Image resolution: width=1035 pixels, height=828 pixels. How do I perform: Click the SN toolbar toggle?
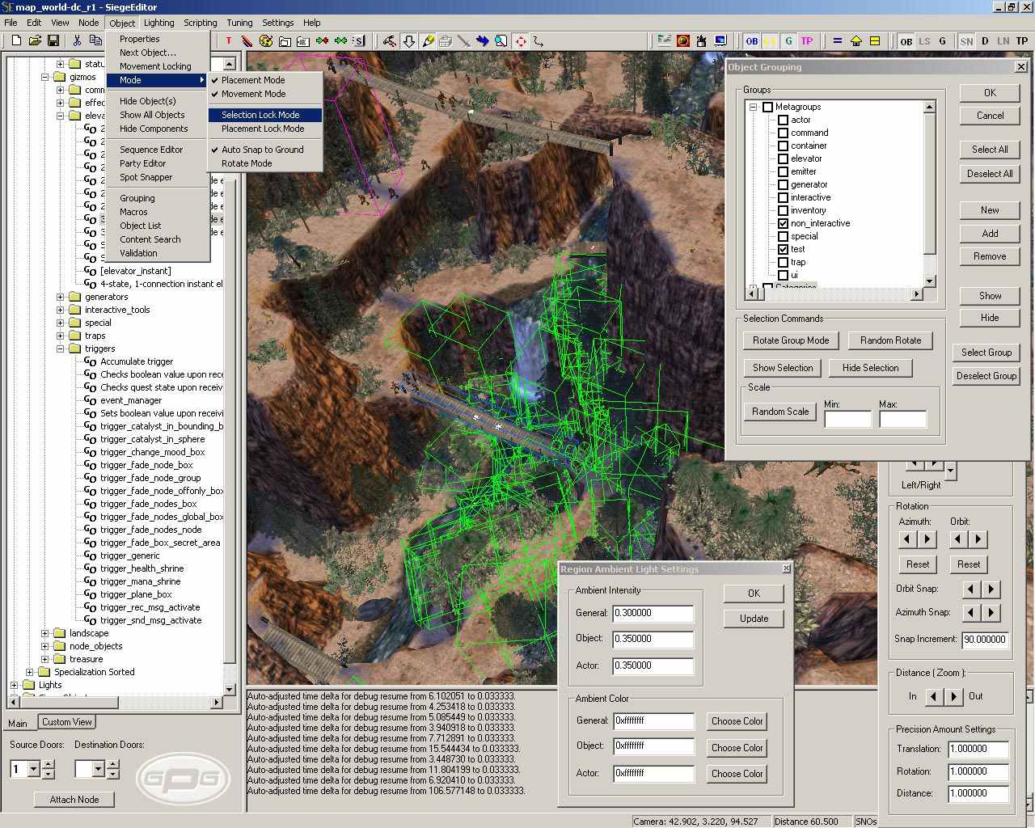click(966, 40)
